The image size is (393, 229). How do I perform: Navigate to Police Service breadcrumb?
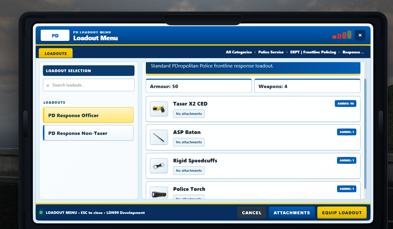pyautogui.click(x=271, y=52)
